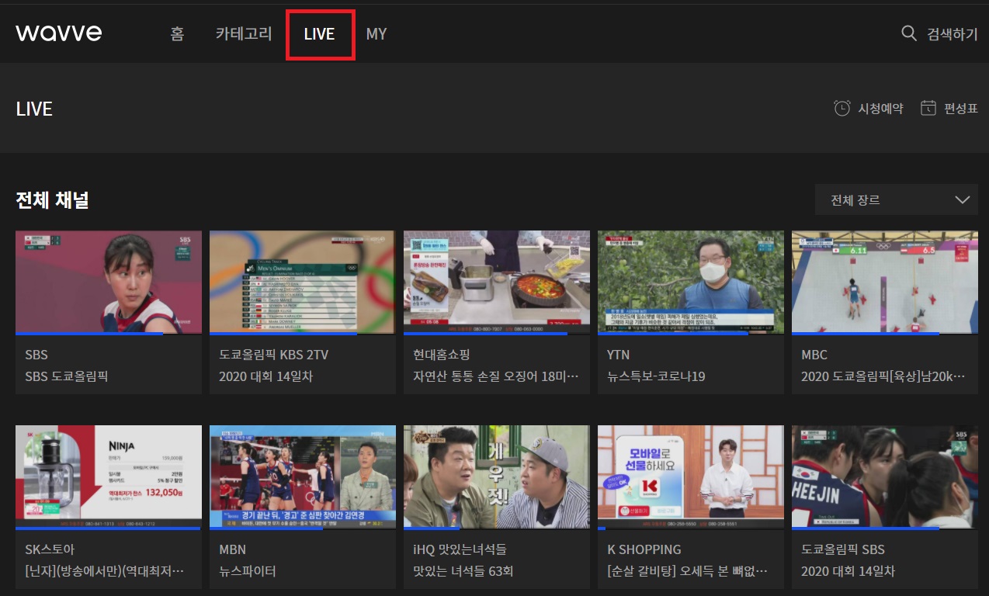Image resolution: width=989 pixels, height=596 pixels.
Task: Click the 현대홈쇼핑 channel name
Action: pyautogui.click(x=442, y=355)
